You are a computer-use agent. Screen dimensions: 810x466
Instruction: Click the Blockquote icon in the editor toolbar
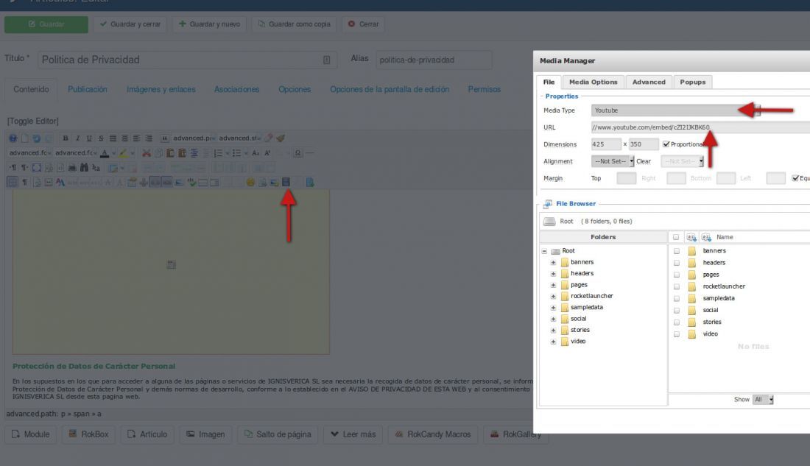(x=164, y=138)
